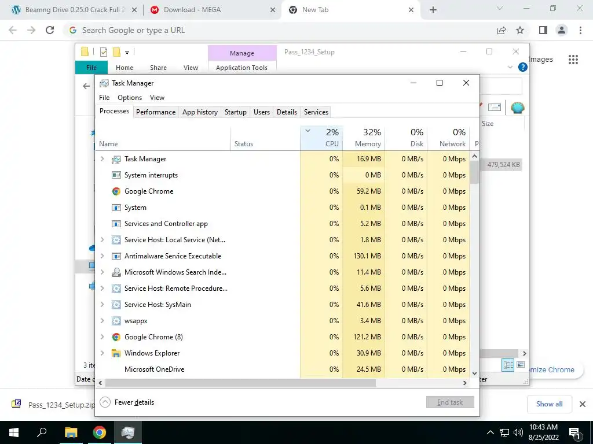Sort processes by Network column
Image resolution: width=593 pixels, height=444 pixels.
point(449,138)
